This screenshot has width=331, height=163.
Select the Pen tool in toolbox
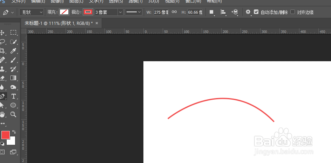click(x=2, y=97)
